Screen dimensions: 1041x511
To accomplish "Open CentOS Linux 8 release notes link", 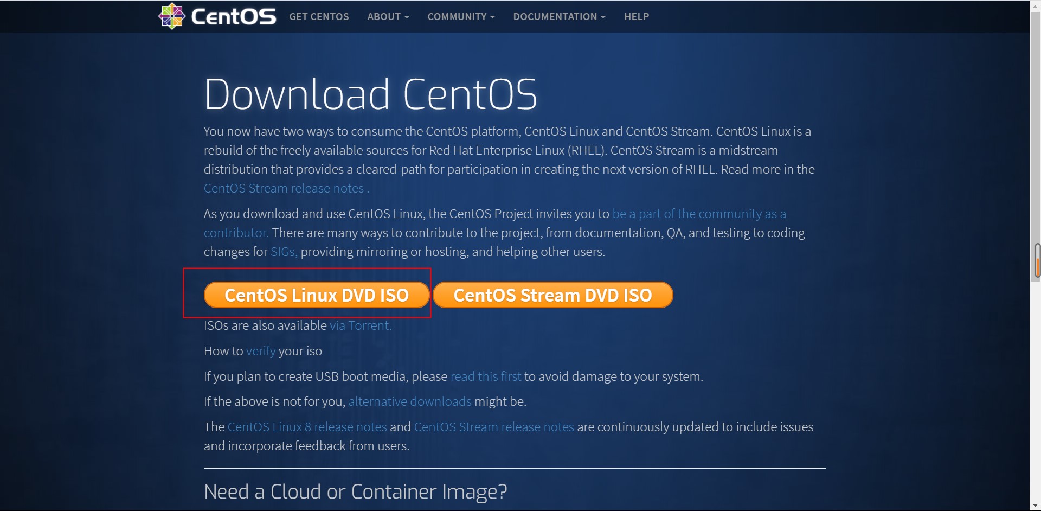I will coord(307,427).
